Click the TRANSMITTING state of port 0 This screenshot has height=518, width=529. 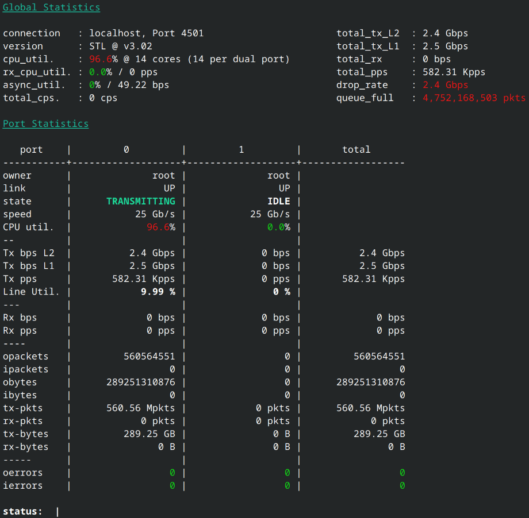click(141, 201)
